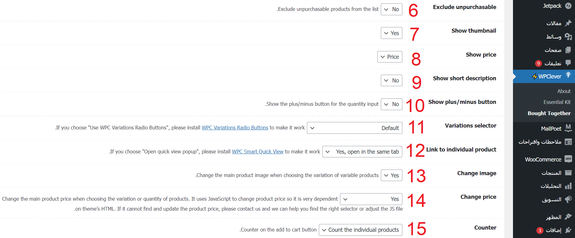
Task: Click the comments bubble icon (تعليقات)
Action: point(568,63)
